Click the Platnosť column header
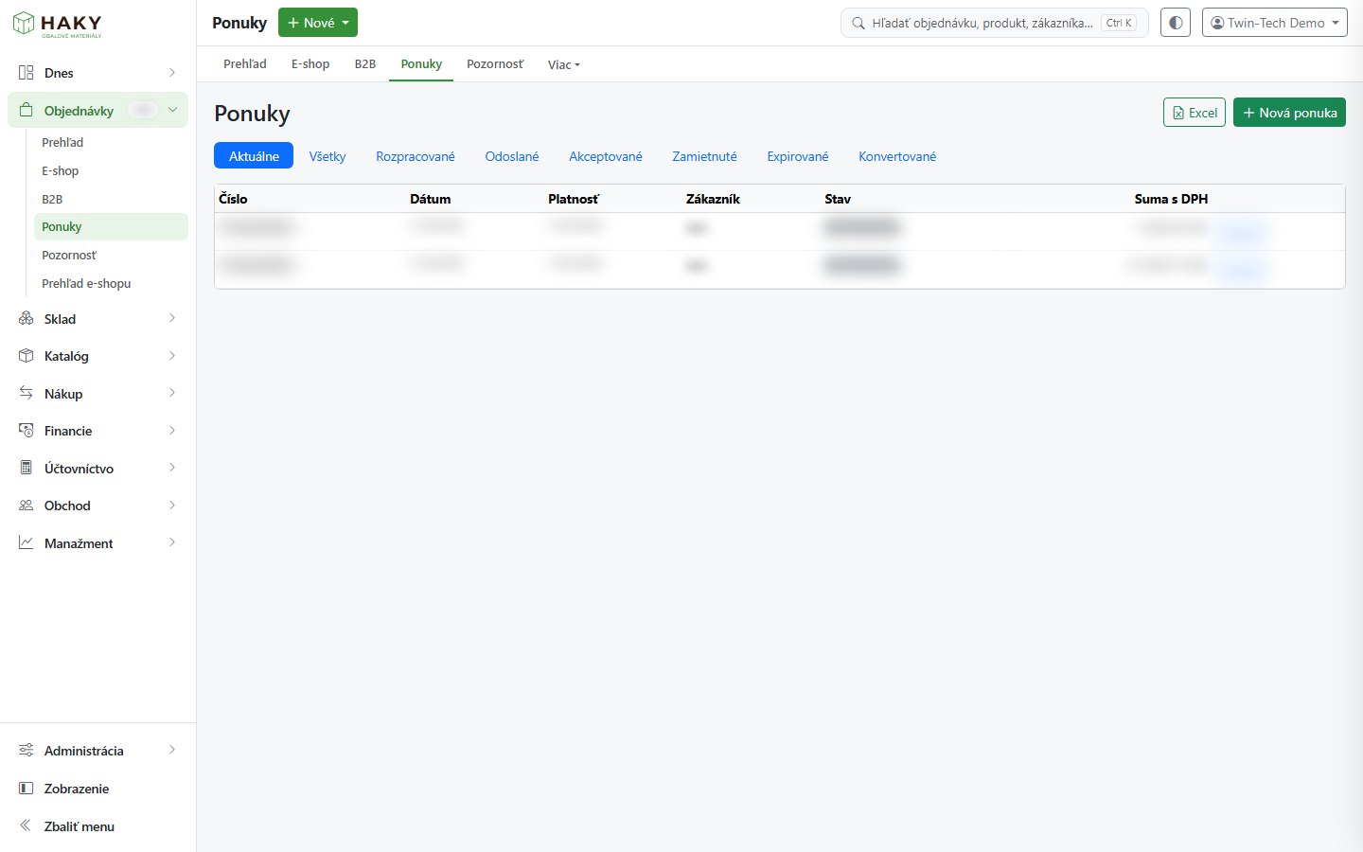Image resolution: width=1363 pixels, height=852 pixels. point(574,199)
